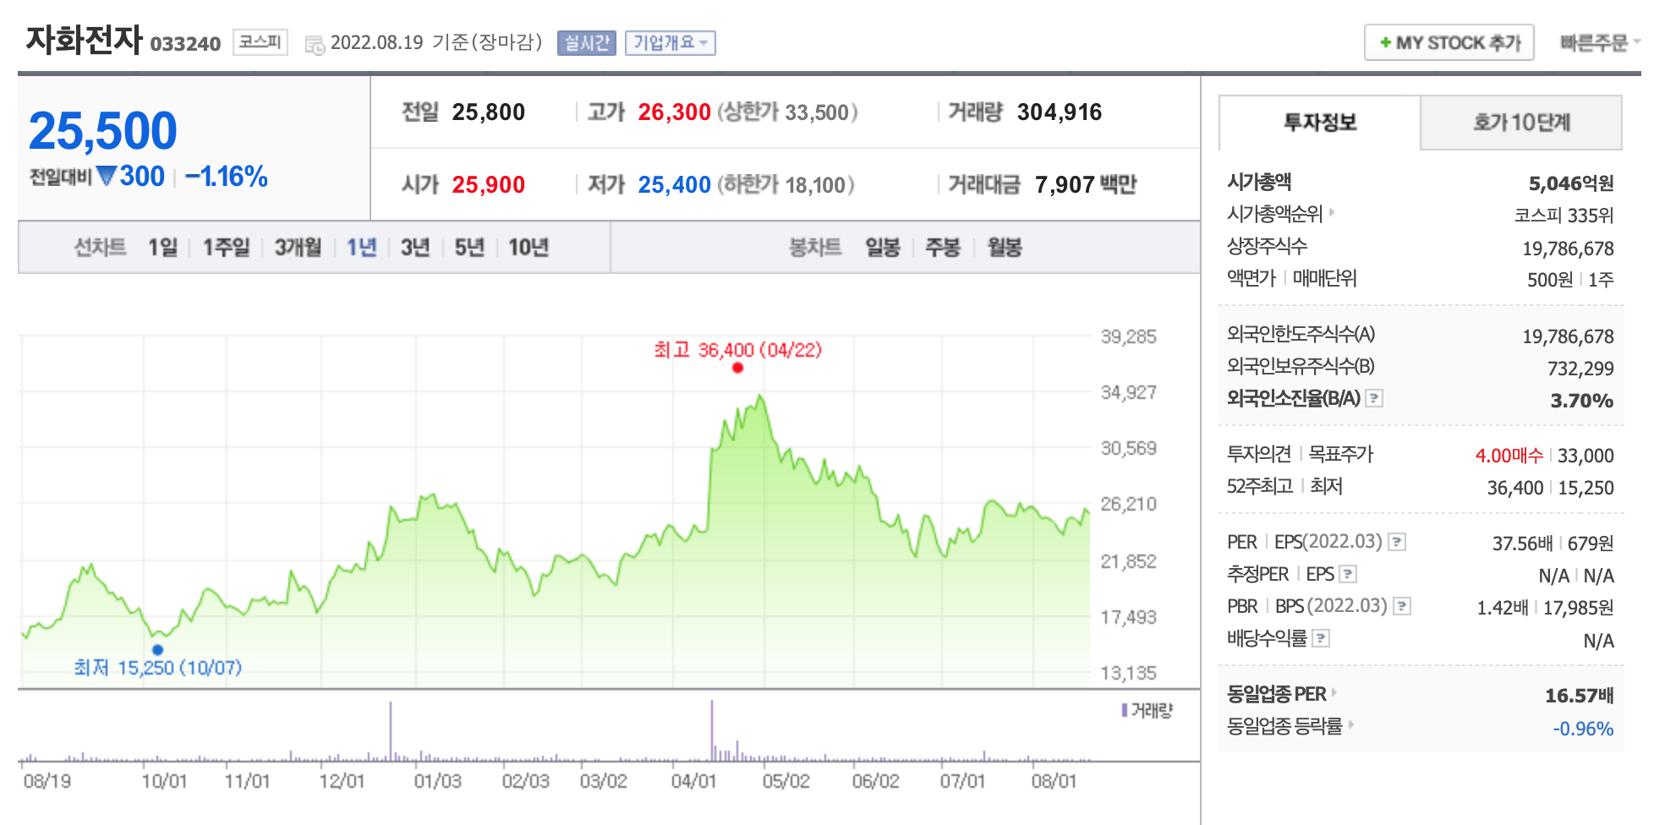Click the 52주최고 value 36,400
This screenshot has width=1654, height=825.
[1515, 488]
